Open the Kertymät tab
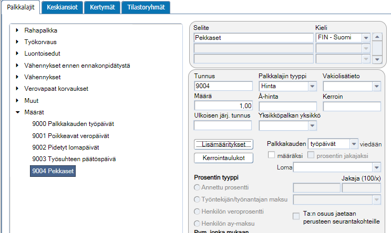The width and height of the screenshot is (391, 233). pyautogui.click(x=102, y=7)
